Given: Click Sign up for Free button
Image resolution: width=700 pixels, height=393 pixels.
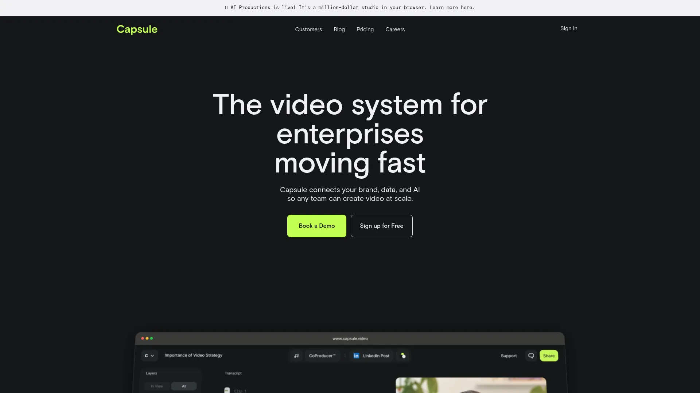Looking at the screenshot, I should coord(381,226).
